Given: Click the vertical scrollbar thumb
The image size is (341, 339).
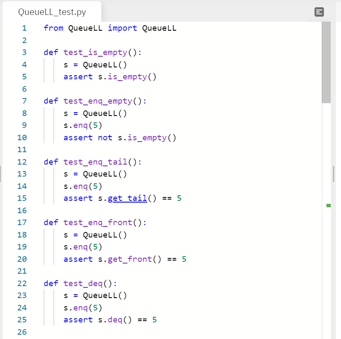Looking at the screenshot, I should [x=326, y=62].
